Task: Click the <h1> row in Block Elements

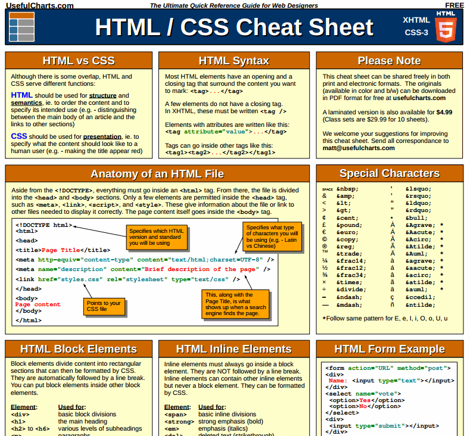Action: click(x=59, y=421)
